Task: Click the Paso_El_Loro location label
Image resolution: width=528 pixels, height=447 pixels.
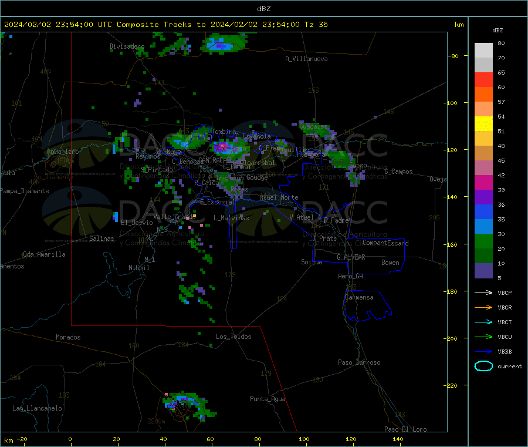Action: (405, 429)
